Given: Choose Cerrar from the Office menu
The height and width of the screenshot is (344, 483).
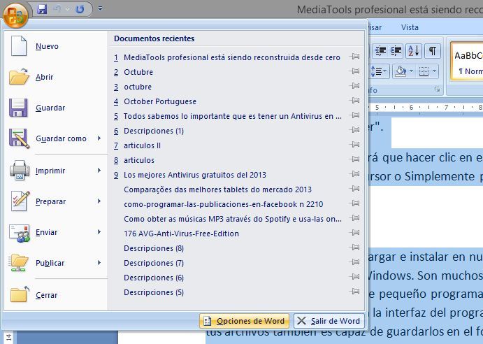Looking at the screenshot, I should [47, 295].
